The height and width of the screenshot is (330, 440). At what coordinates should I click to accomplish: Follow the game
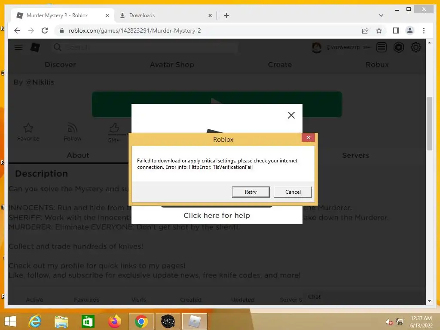72,132
